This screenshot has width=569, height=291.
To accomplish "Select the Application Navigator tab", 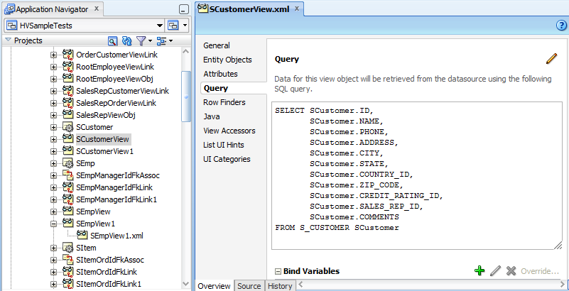I will tap(52, 9).
